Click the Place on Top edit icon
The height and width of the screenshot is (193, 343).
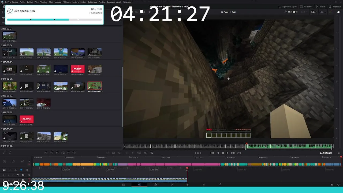69,153
